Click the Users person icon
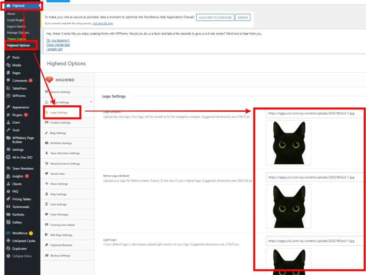This screenshot has height=275, width=366. (9, 122)
